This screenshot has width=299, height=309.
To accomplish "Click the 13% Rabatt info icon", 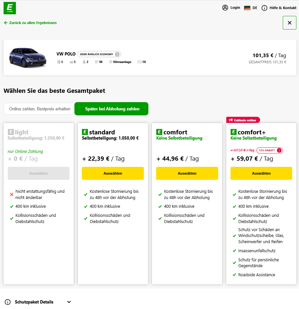I will click(x=279, y=150).
